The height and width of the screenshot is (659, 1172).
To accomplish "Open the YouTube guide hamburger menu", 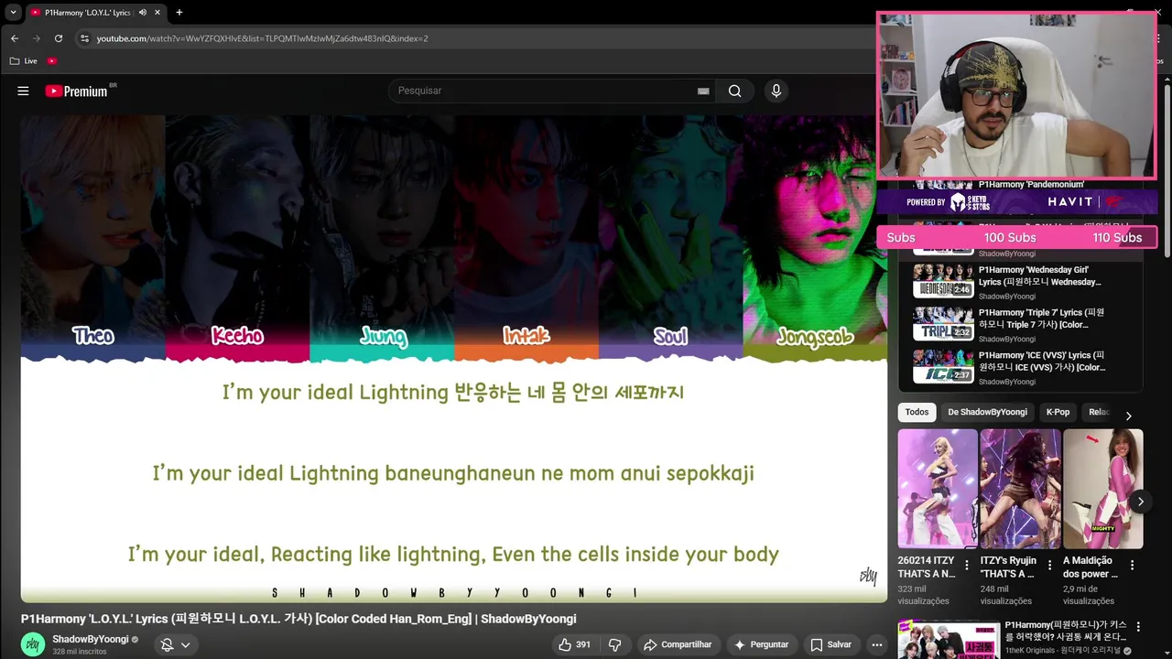I will pos(23,91).
